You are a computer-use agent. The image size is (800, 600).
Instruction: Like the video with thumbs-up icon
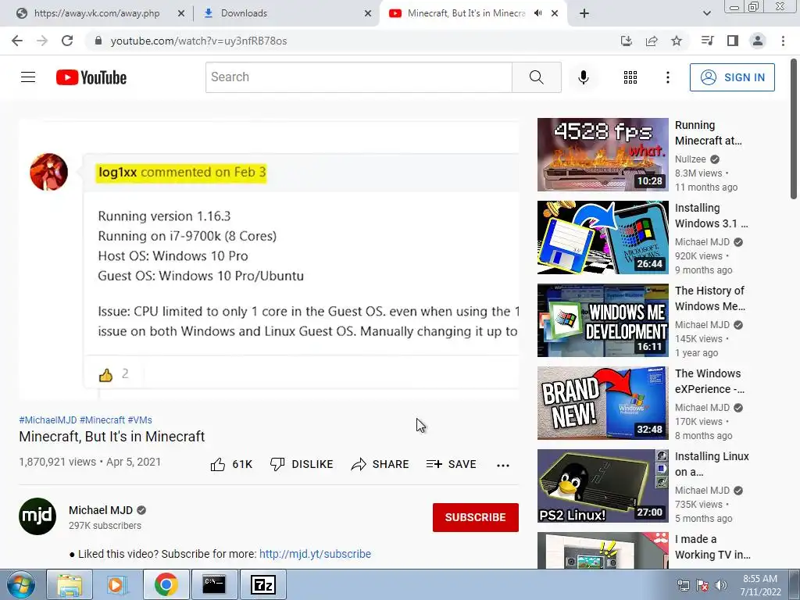(x=218, y=464)
